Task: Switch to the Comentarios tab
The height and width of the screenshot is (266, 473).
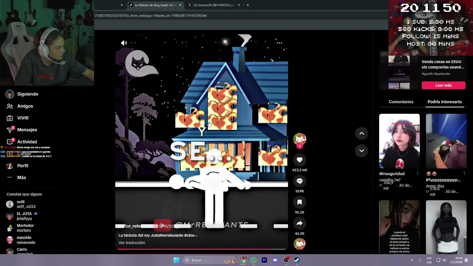Action: point(401,102)
